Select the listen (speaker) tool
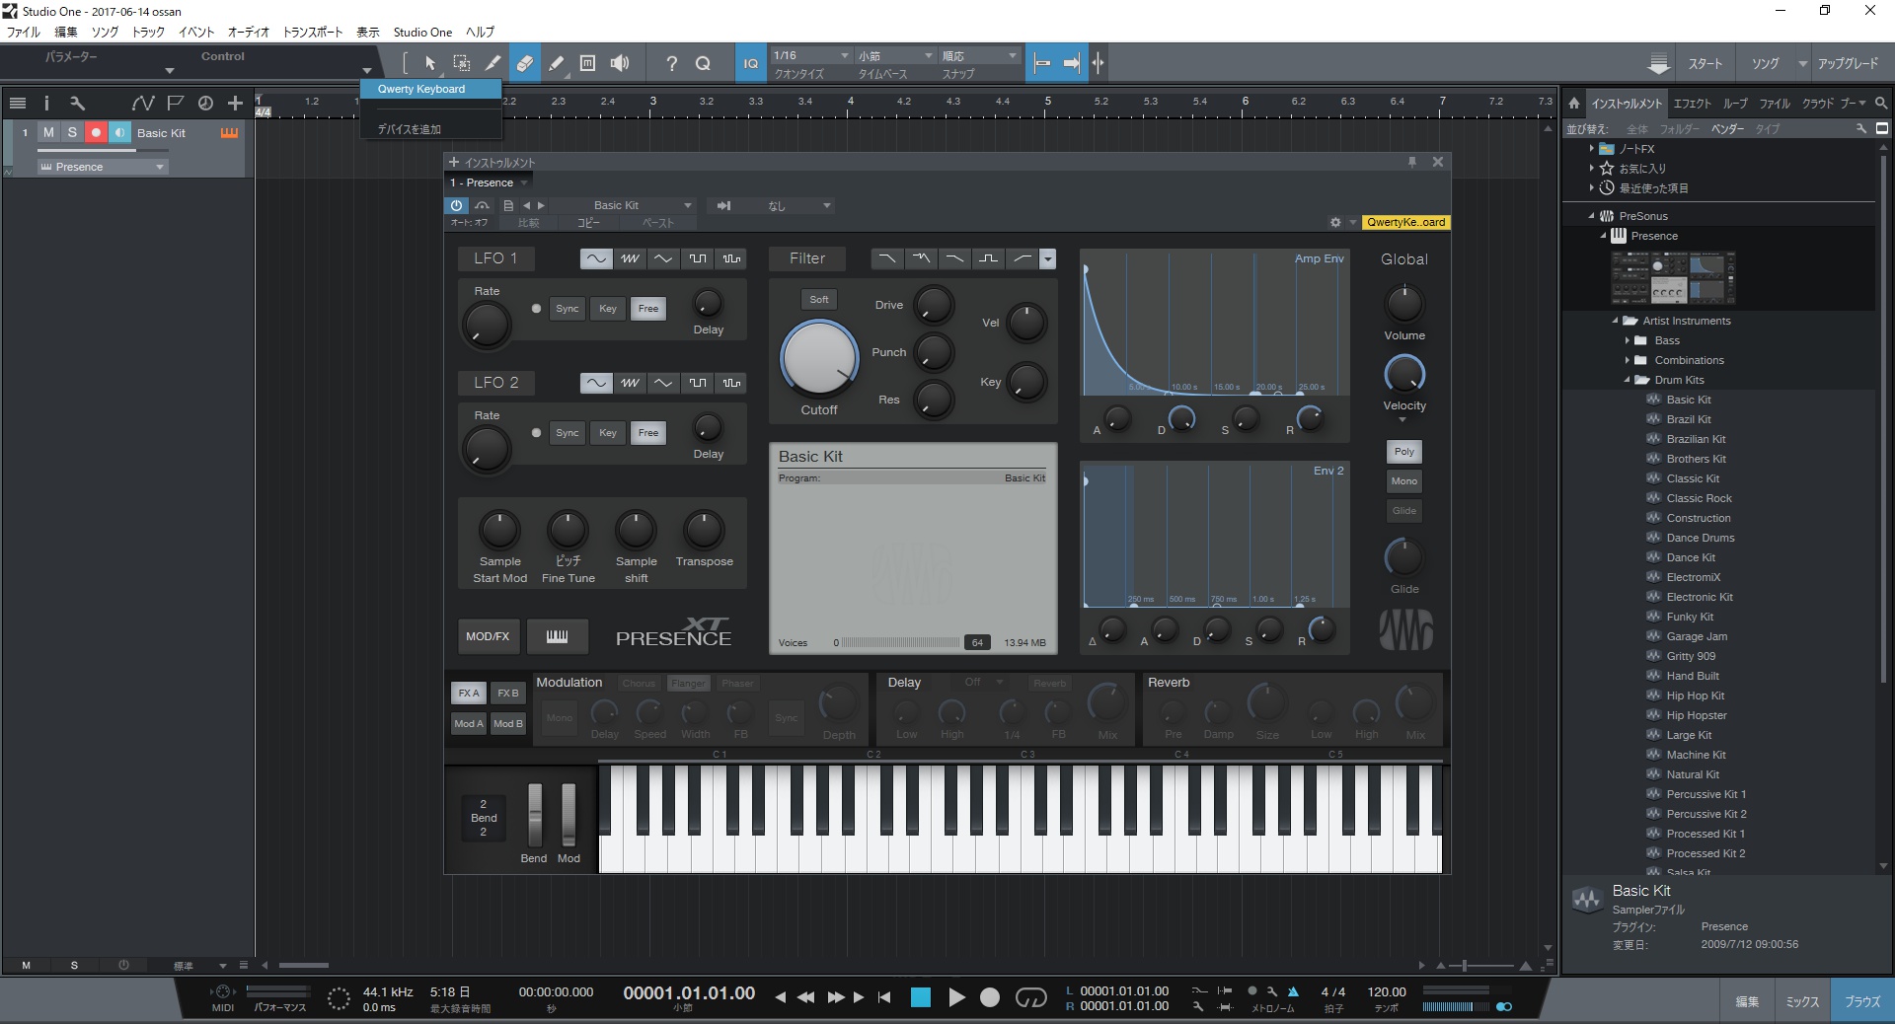This screenshot has width=1895, height=1024. pos(619,63)
